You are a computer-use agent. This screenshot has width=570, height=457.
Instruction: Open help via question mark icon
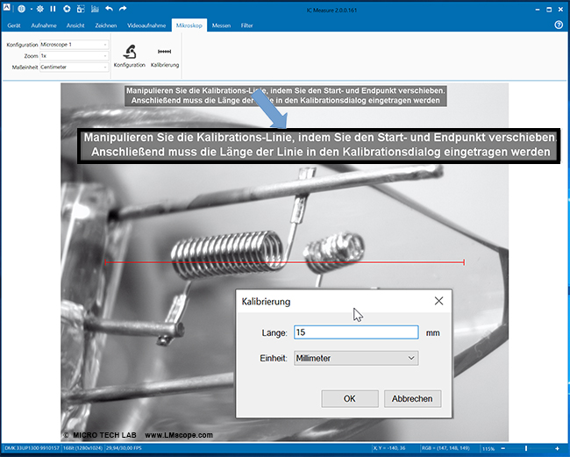[559, 25]
